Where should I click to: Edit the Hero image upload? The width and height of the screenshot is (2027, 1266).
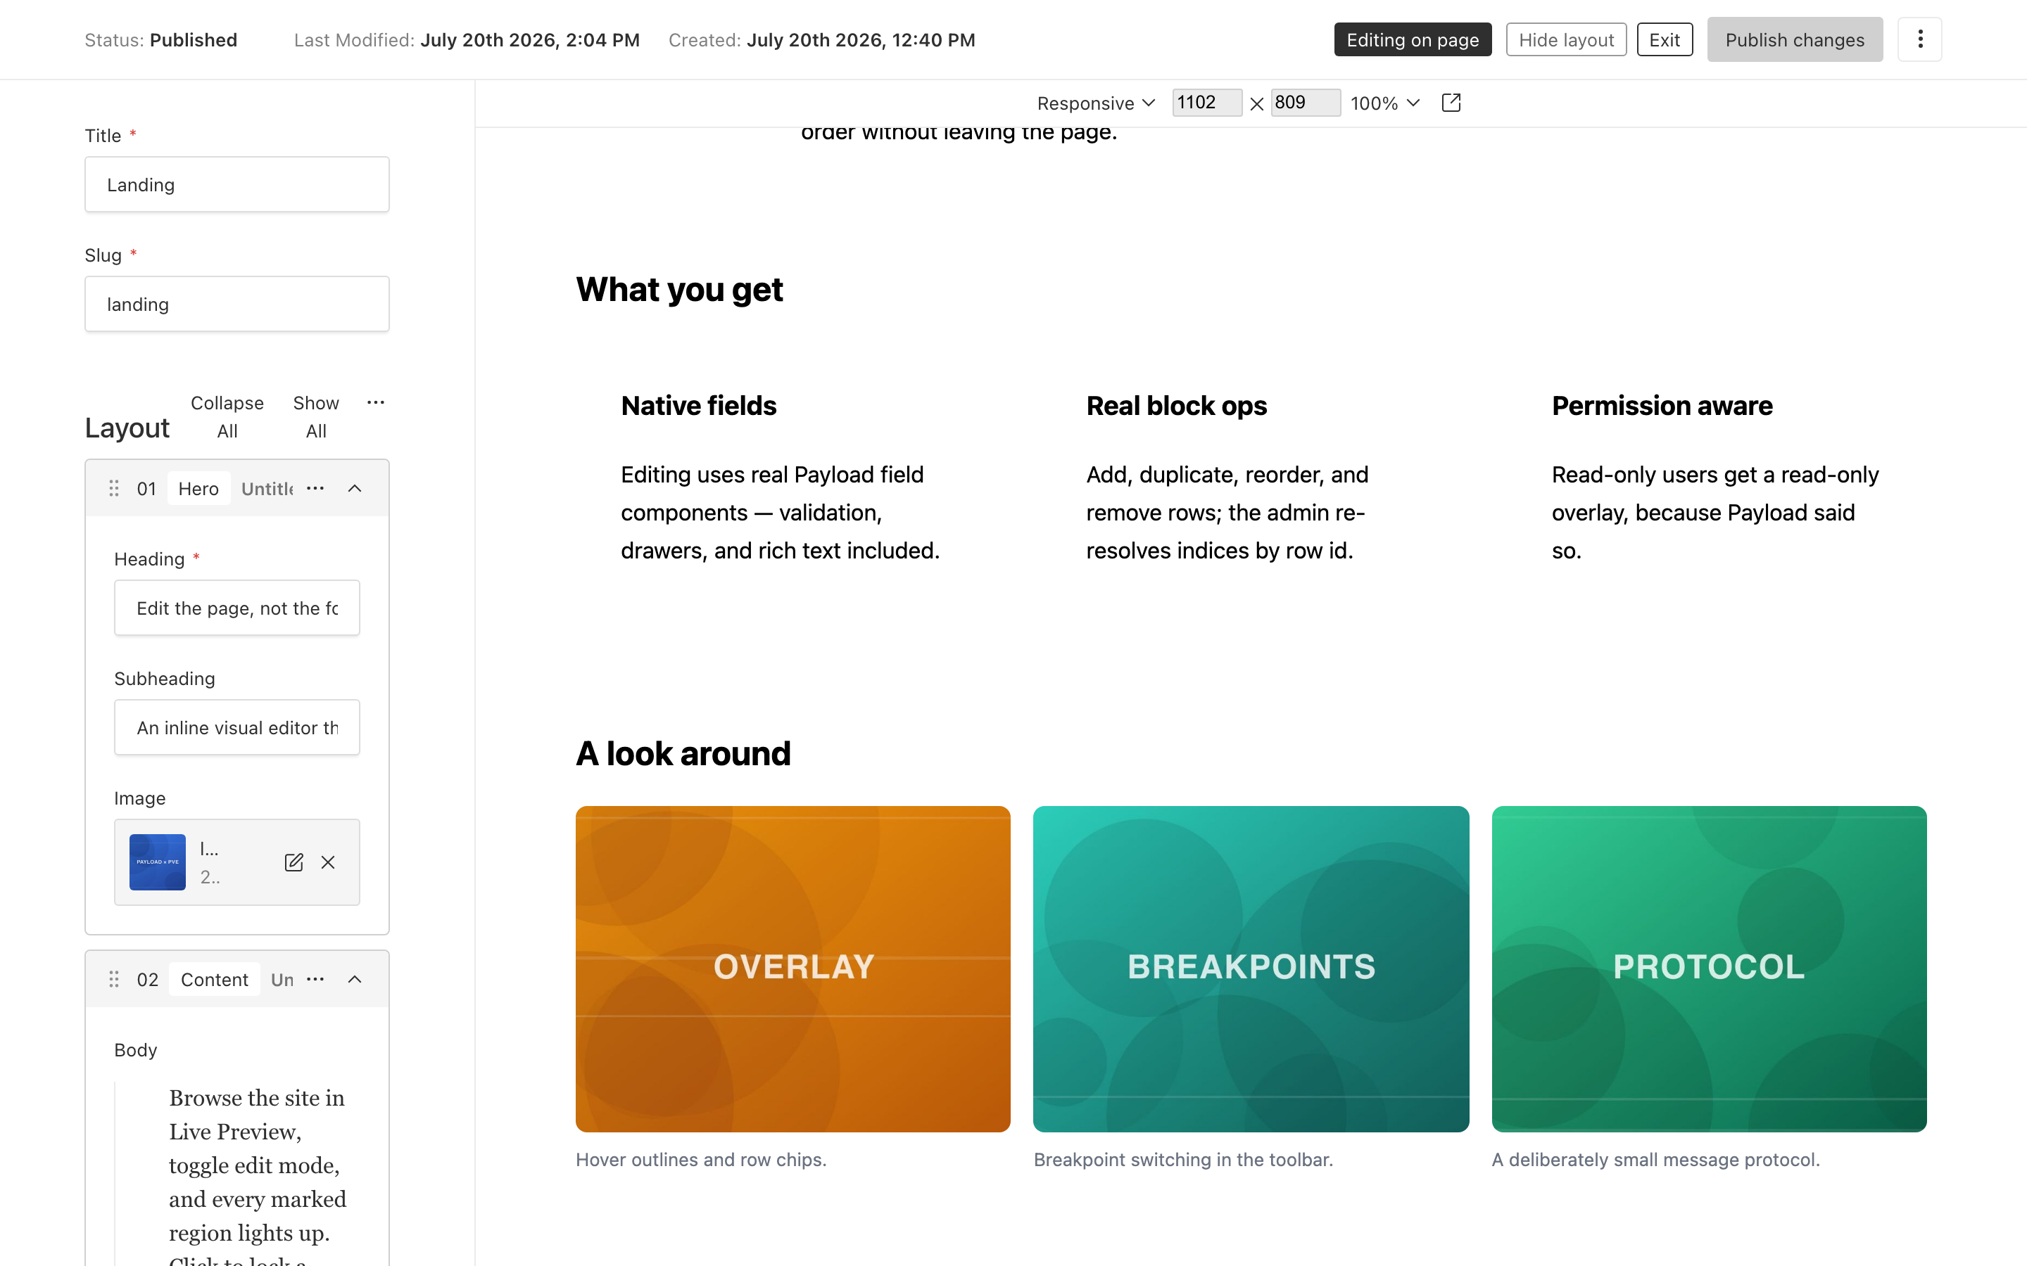pyautogui.click(x=293, y=862)
